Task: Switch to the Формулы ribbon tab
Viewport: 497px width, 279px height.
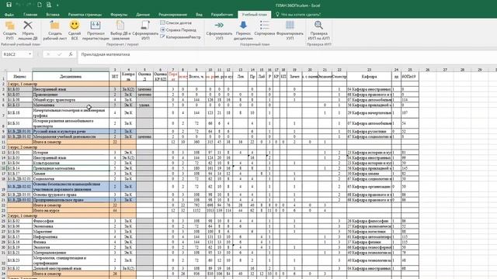Action: [x=119, y=15]
